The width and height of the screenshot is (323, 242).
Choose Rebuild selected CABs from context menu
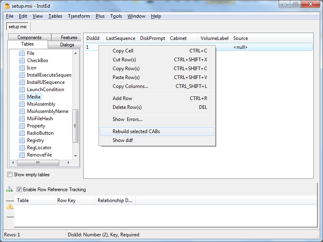coord(136,131)
